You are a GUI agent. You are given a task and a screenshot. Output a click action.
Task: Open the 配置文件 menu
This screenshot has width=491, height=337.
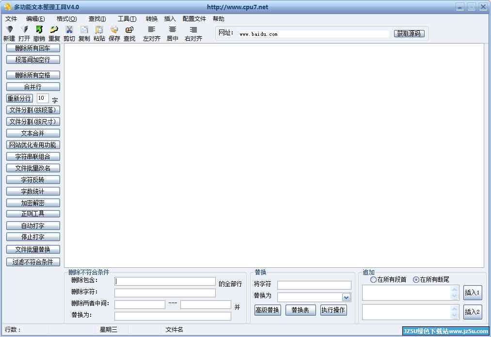(x=194, y=19)
